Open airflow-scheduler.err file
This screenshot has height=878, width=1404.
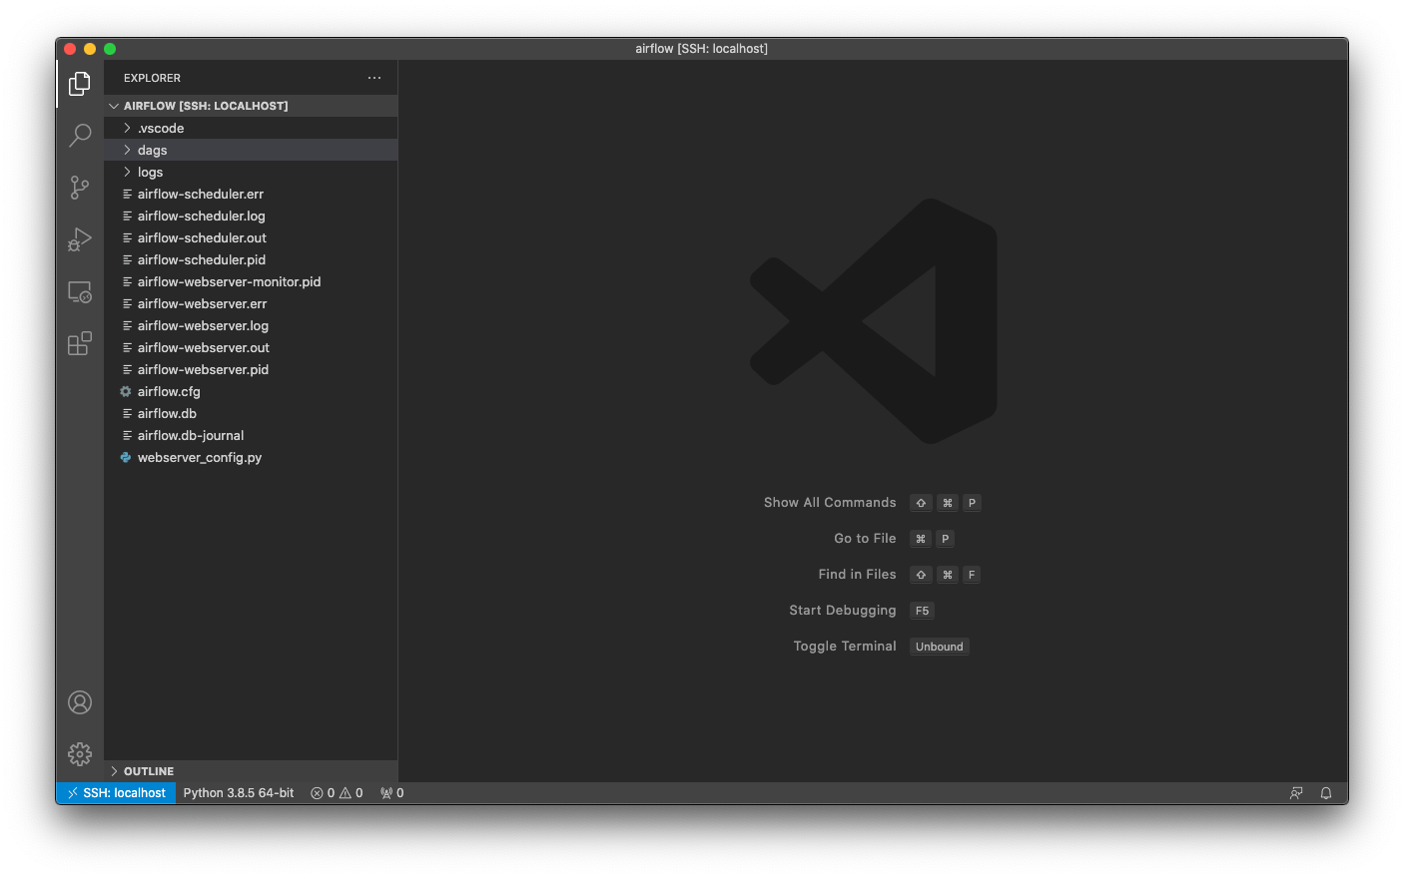click(x=251, y=194)
